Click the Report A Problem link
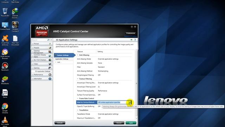225x127 pixels. 130,36
